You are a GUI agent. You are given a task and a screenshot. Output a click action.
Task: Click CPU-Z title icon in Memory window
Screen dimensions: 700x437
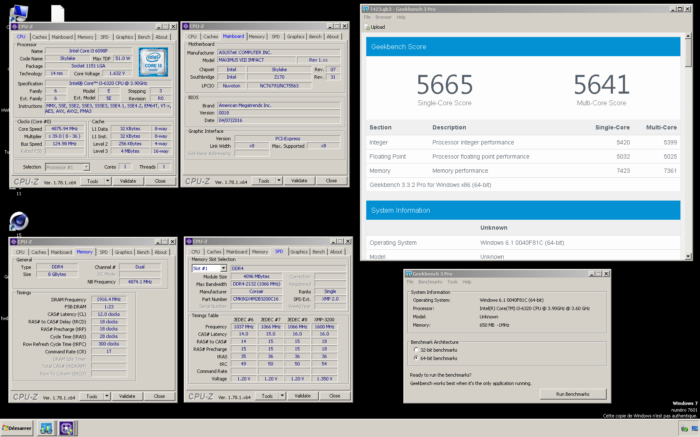pyautogui.click(x=14, y=242)
